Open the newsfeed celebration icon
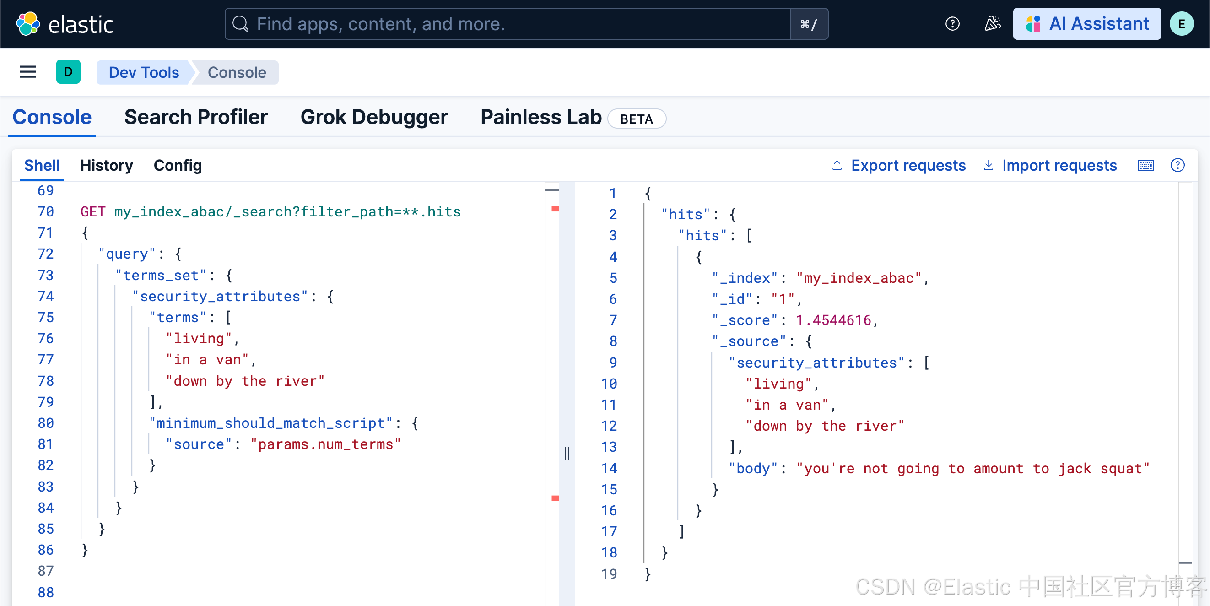The width and height of the screenshot is (1210, 606). pyautogui.click(x=992, y=24)
